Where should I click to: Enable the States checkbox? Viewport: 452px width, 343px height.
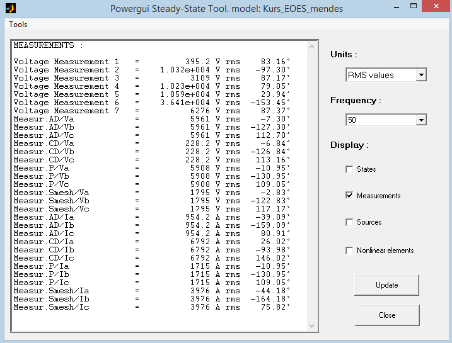pyautogui.click(x=349, y=169)
